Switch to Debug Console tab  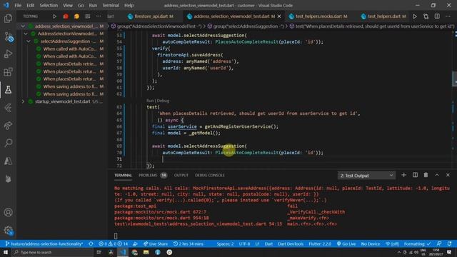tap(209, 175)
